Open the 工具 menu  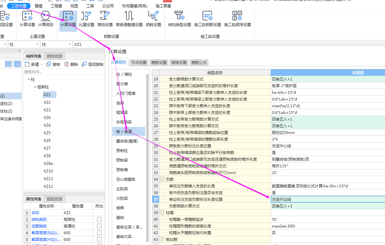tap(90, 6)
